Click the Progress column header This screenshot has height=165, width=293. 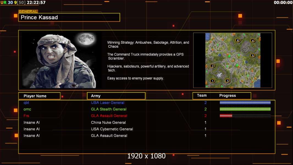click(x=227, y=95)
